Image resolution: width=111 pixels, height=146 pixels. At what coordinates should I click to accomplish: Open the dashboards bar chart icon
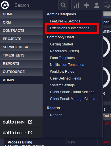click(x=76, y=5)
